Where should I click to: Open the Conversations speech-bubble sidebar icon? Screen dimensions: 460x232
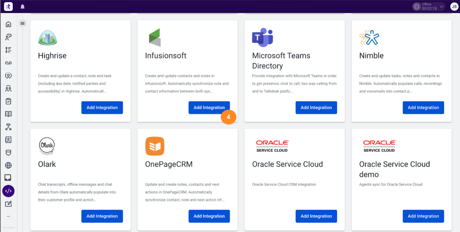pos(8,37)
